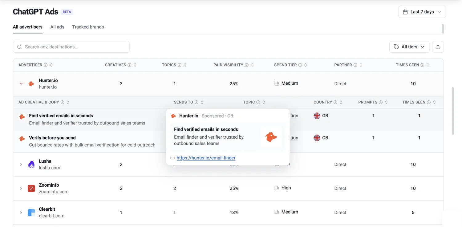Sort by the COUNTRY column arrows

click(341, 102)
